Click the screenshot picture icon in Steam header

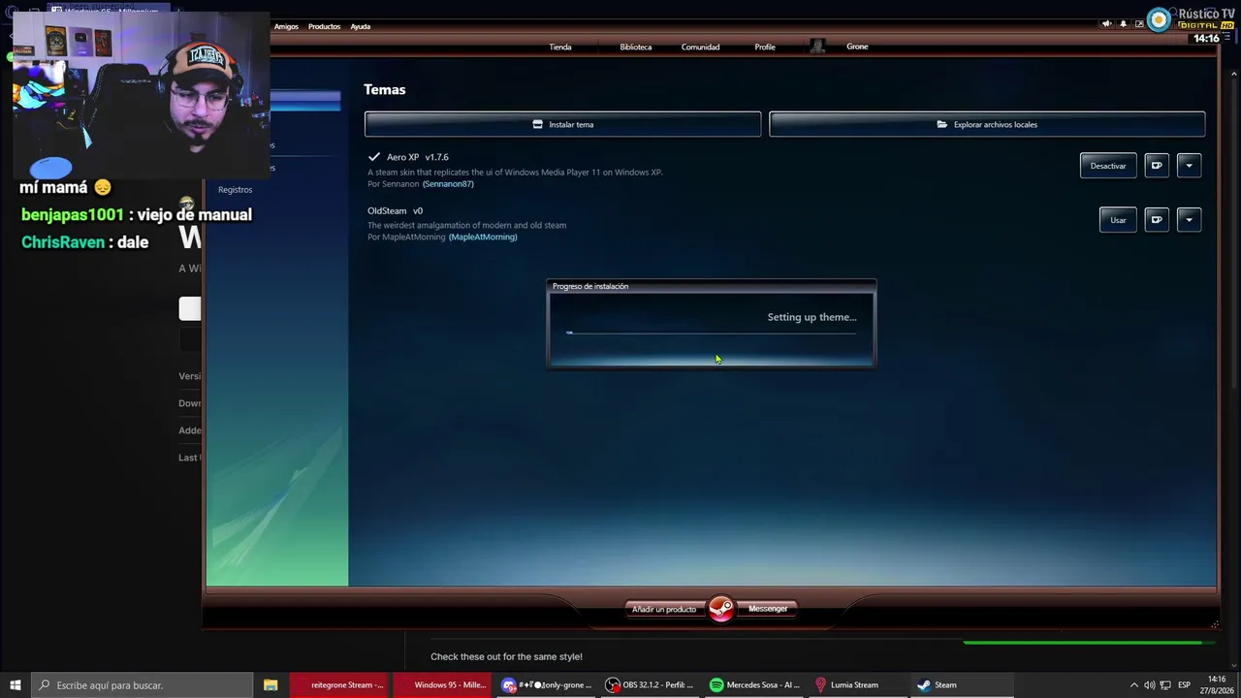coord(1139,24)
